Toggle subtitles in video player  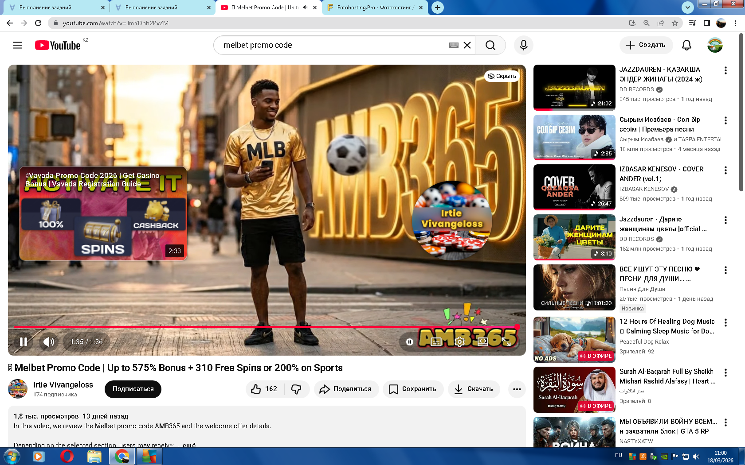pyautogui.click(x=436, y=342)
